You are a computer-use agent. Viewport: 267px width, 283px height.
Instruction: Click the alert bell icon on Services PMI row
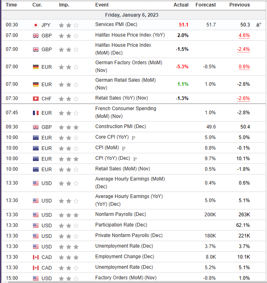tap(259, 25)
